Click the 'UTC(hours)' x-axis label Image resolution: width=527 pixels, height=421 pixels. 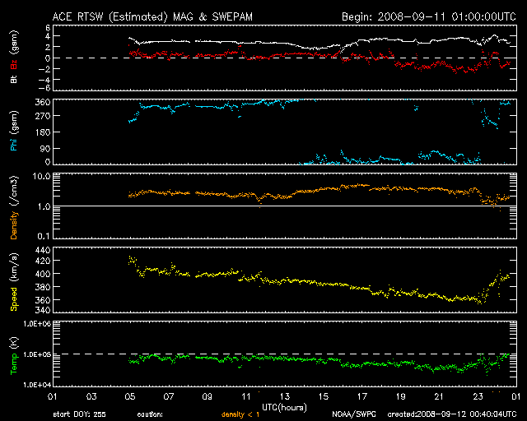pos(284,408)
